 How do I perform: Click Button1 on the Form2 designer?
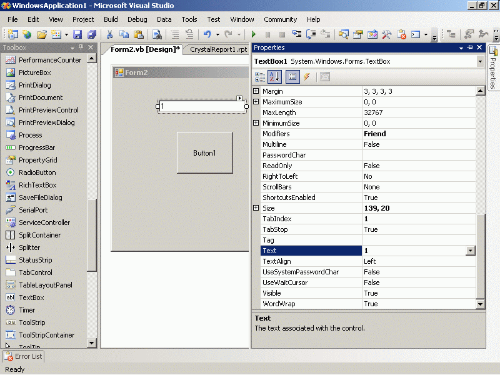pyautogui.click(x=204, y=152)
